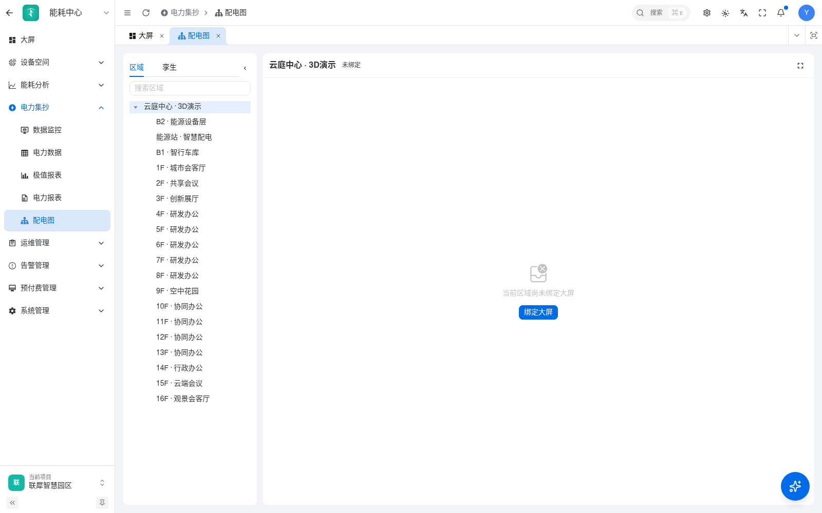
Task: Collapse the sidebar with double chevron
Action: pyautogui.click(x=12, y=503)
